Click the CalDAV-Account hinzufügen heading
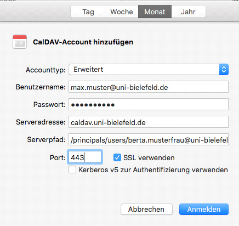 [83, 42]
